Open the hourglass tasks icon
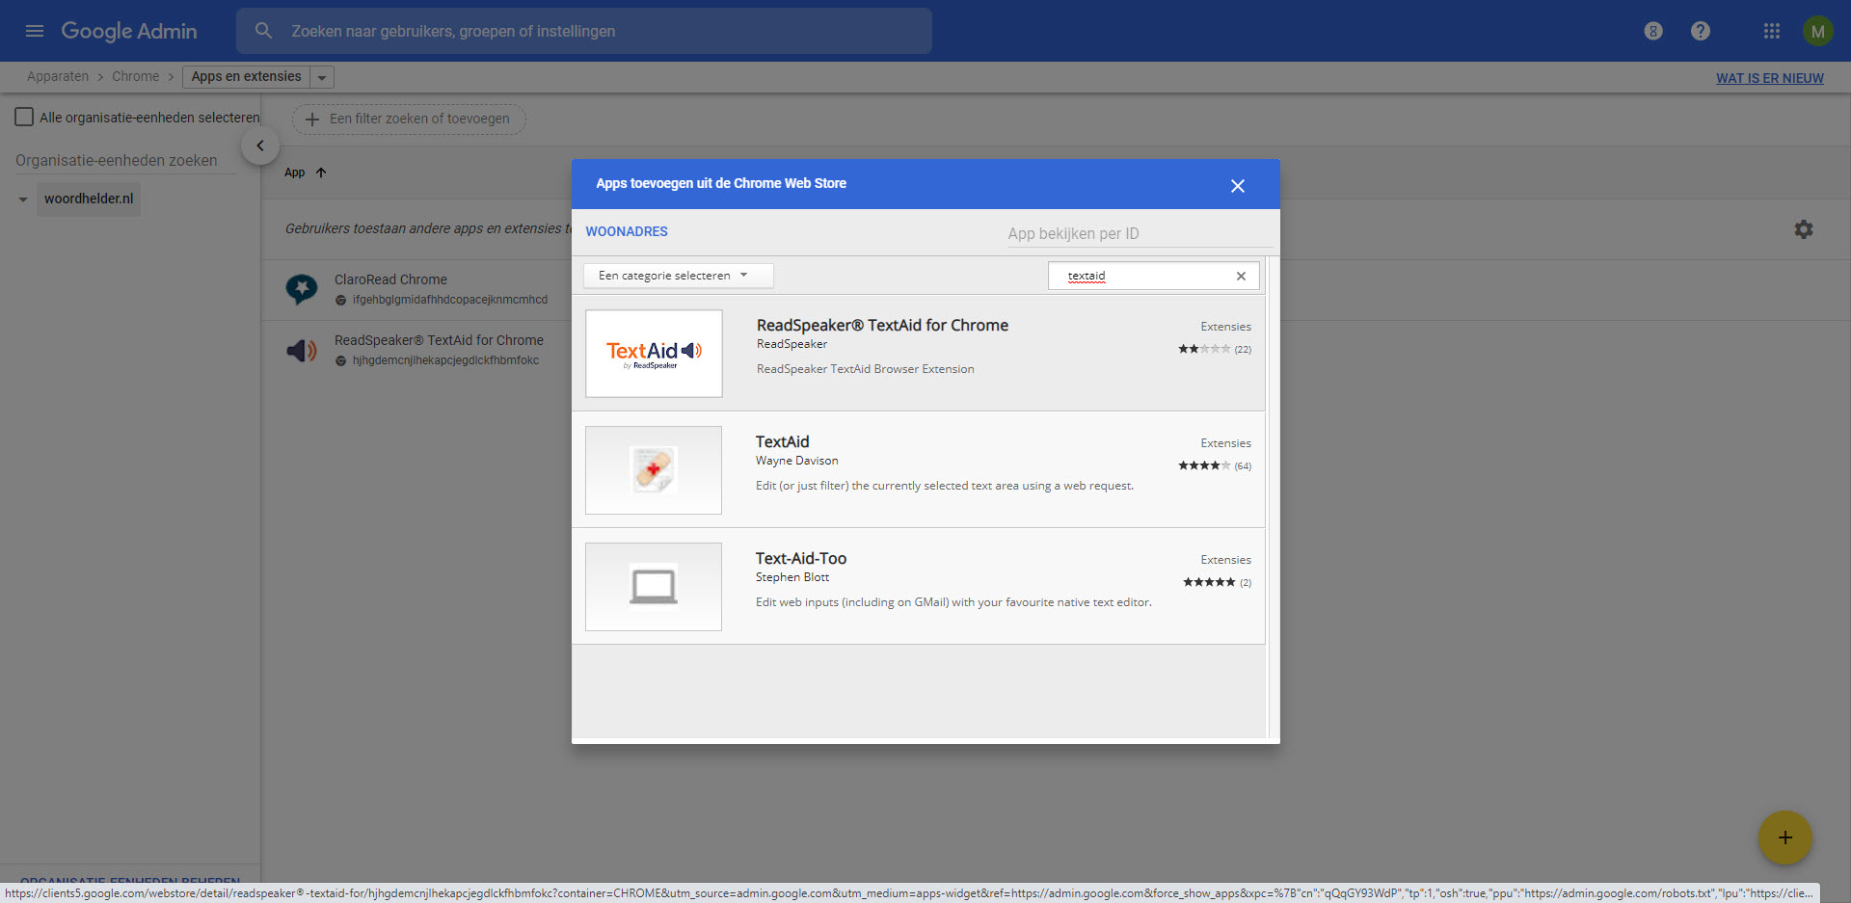Screen dimensions: 1851x903 (1653, 31)
